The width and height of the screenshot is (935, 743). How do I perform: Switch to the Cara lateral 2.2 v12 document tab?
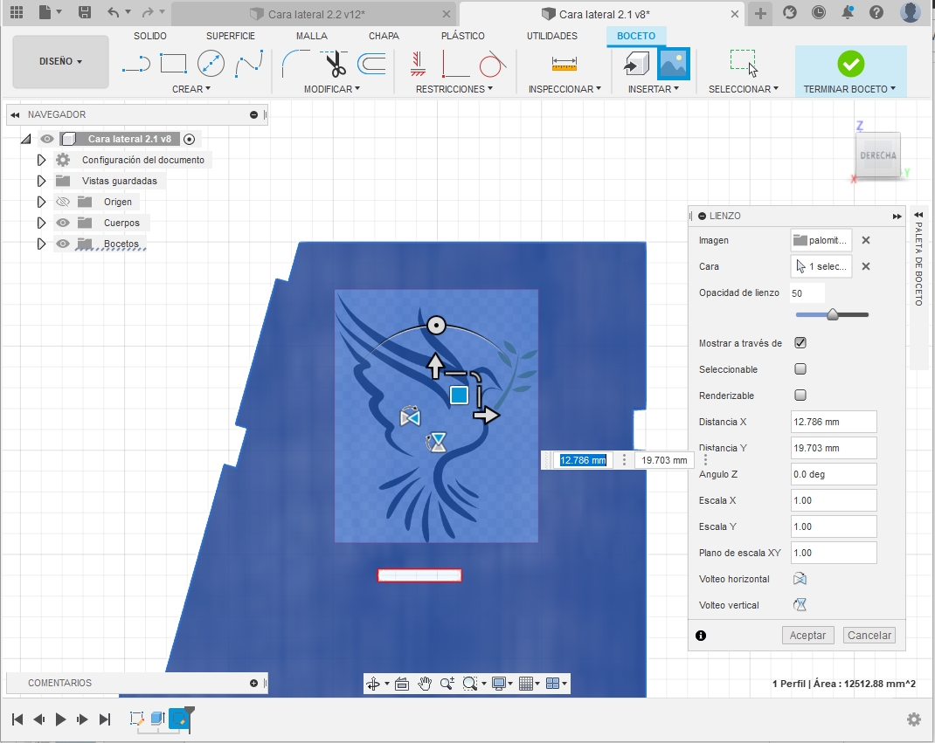pos(315,14)
